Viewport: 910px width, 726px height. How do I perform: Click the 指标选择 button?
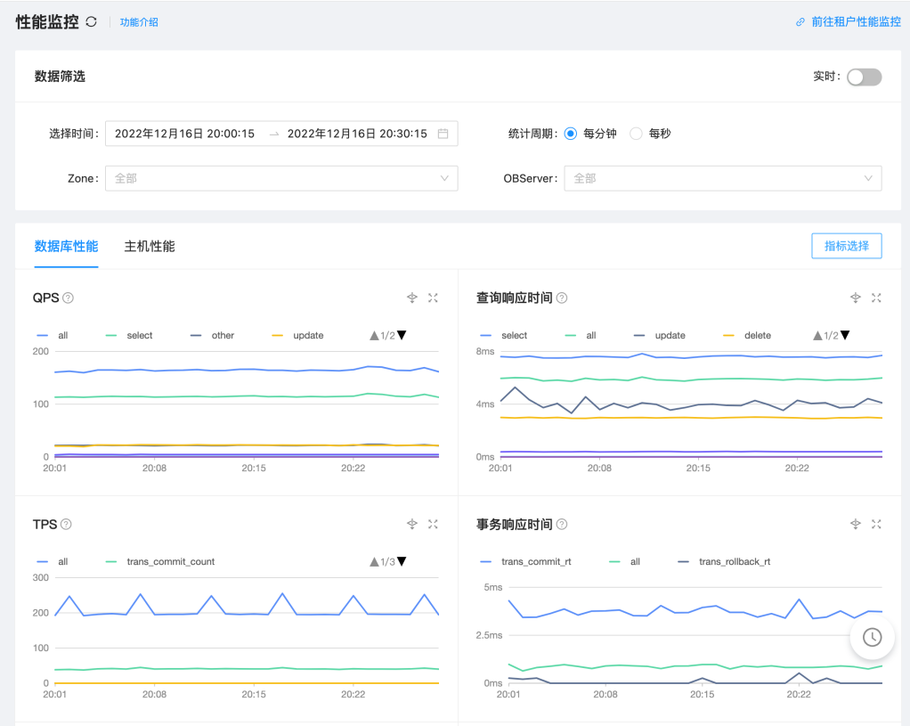pos(846,246)
